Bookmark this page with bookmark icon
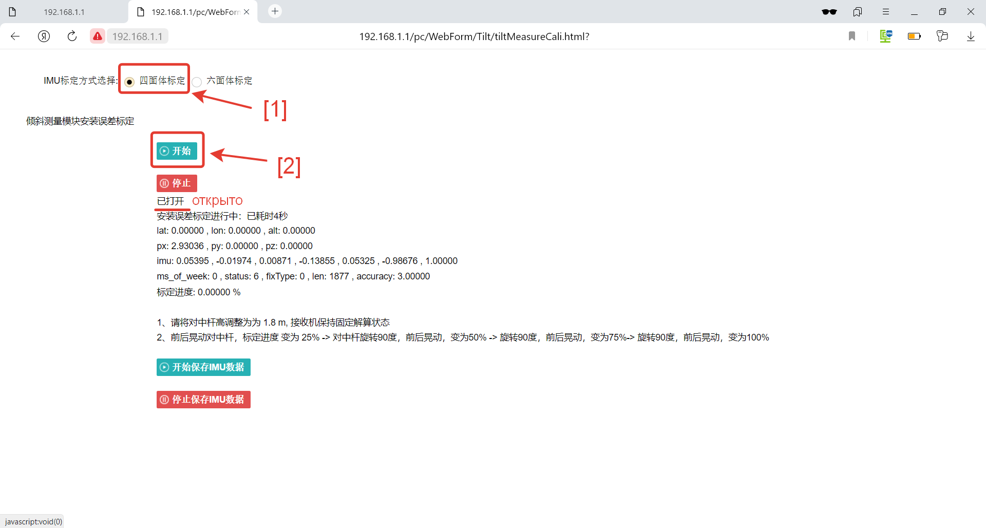The height and width of the screenshot is (528, 986). point(852,36)
